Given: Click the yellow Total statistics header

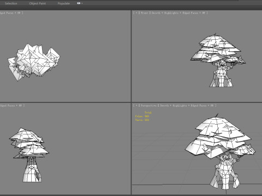Looking at the screenshot, I should (x=148, y=113).
